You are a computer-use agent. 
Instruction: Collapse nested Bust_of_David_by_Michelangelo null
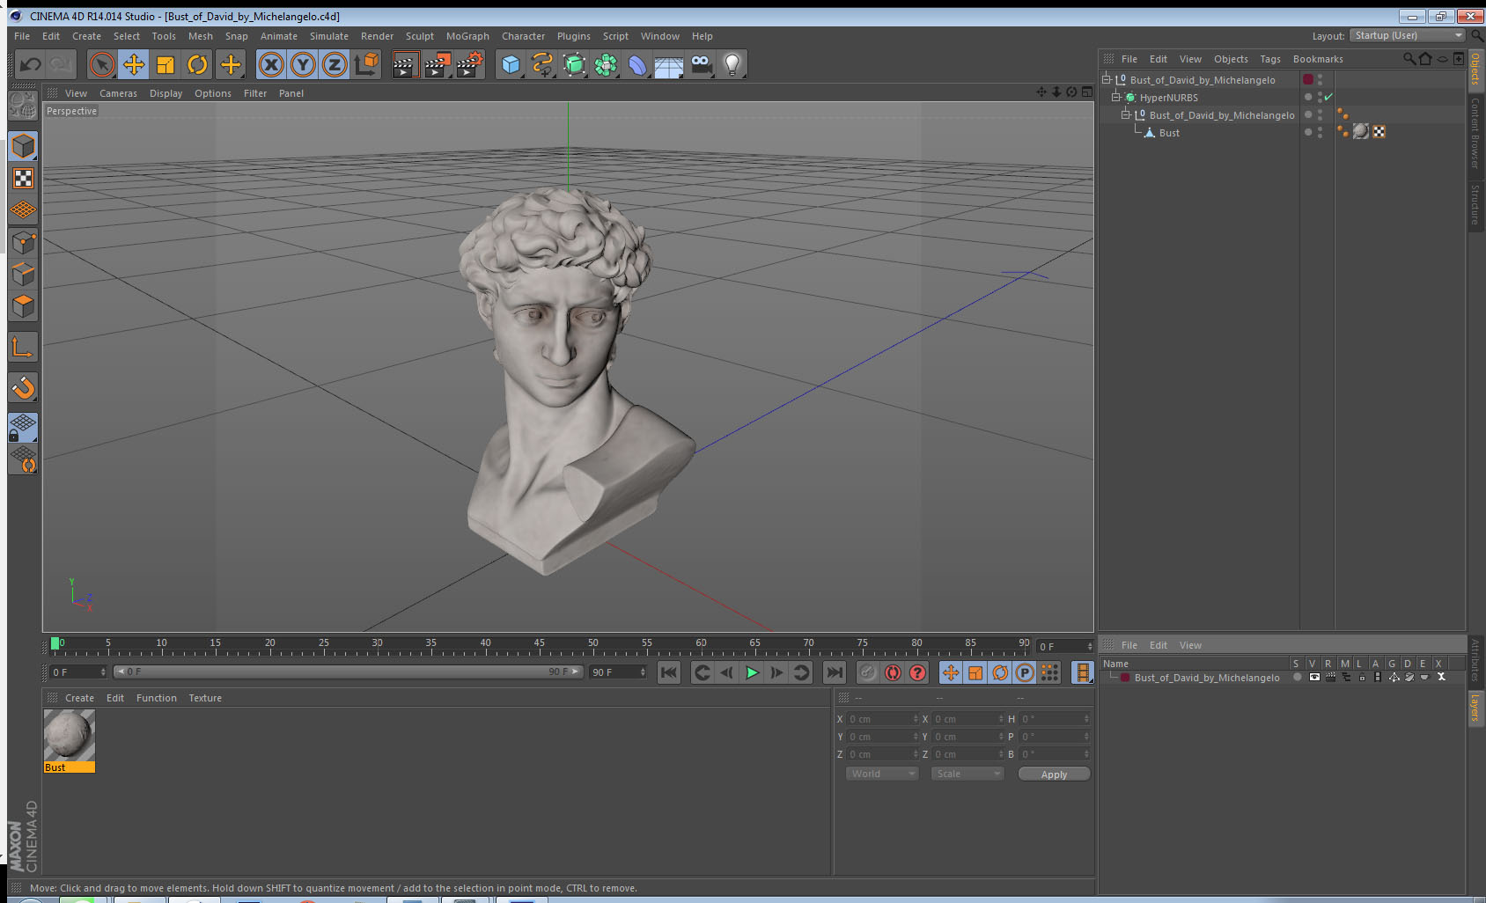pyautogui.click(x=1125, y=114)
